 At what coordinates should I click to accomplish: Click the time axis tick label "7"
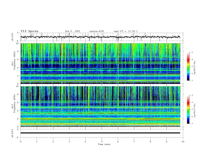point(134,142)
